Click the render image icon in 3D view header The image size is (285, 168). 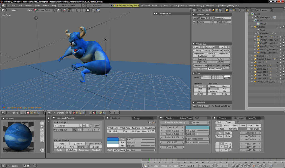pos(98,10)
